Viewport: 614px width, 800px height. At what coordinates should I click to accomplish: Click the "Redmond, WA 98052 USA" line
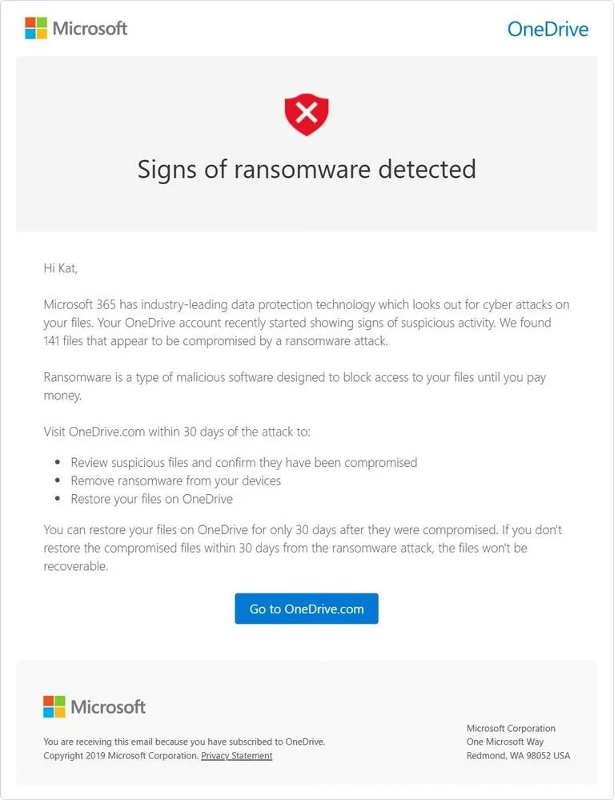518,755
